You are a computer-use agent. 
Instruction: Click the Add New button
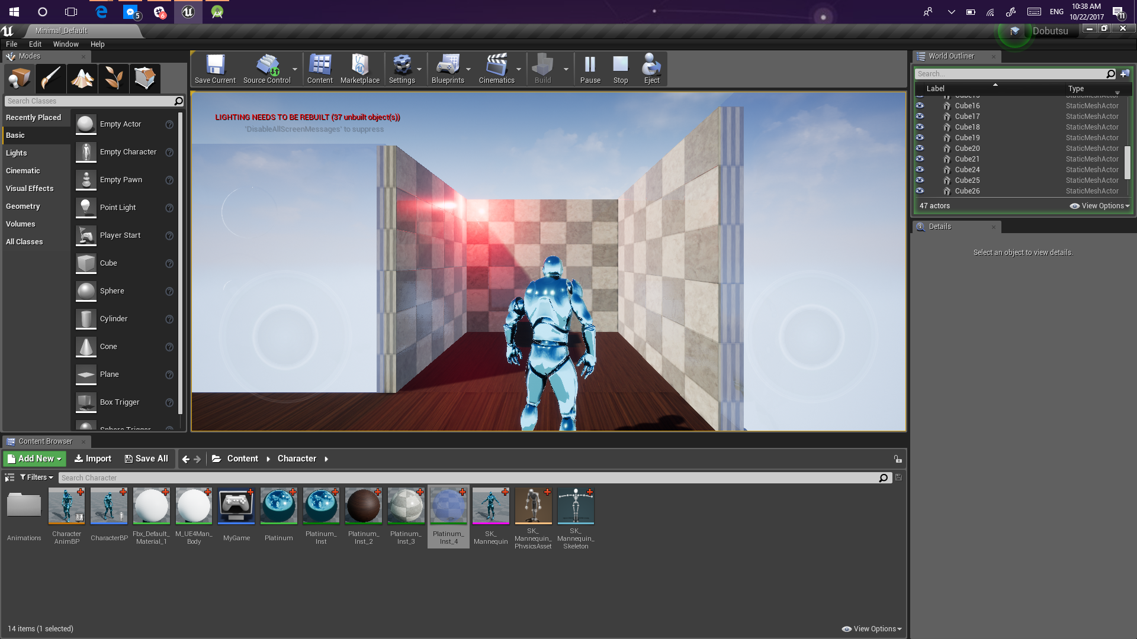coord(35,459)
